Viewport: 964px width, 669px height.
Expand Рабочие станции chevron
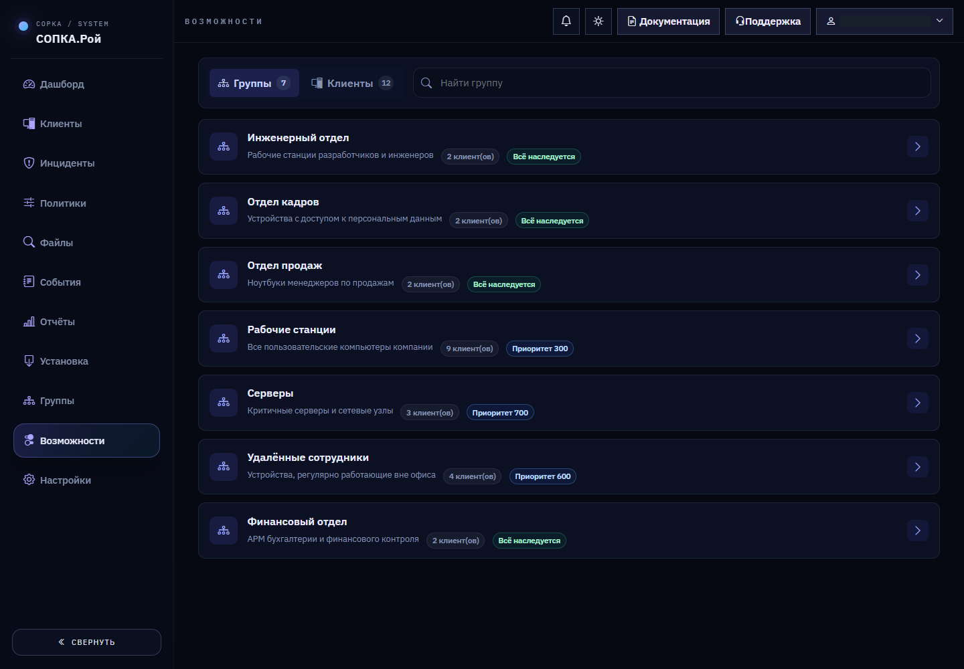click(x=918, y=339)
